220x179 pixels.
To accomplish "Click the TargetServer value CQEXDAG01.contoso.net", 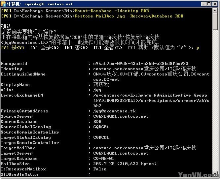I will (x=121, y=153).
